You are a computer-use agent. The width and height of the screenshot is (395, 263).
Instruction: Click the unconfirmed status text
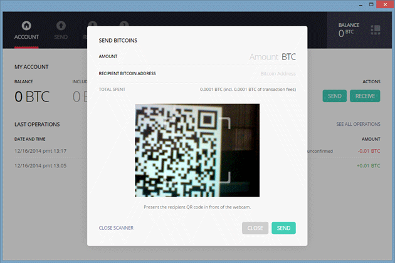click(320, 152)
